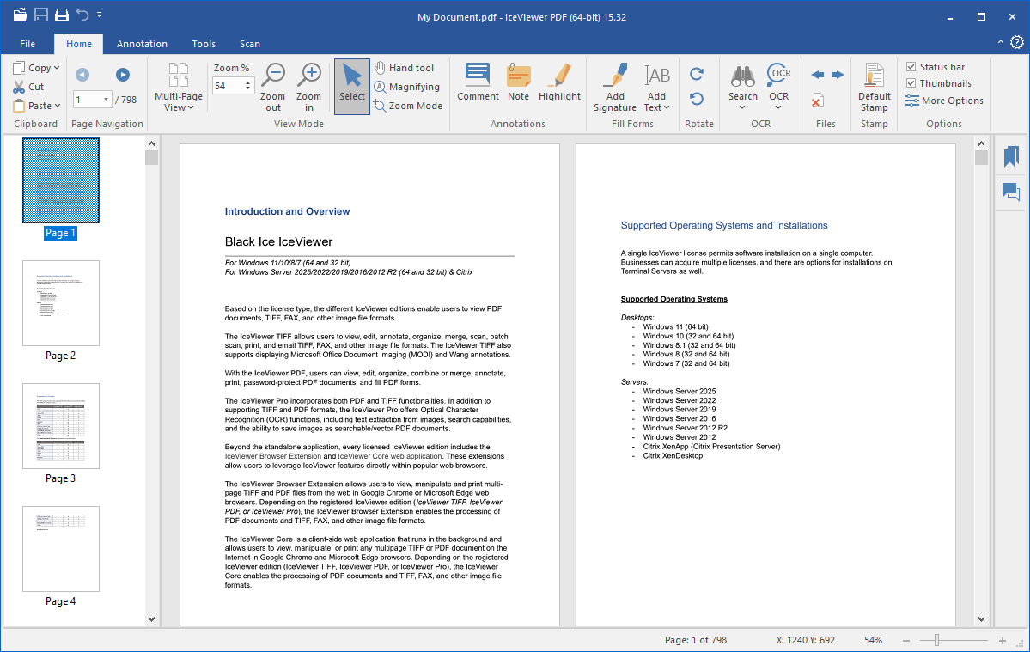This screenshot has width=1030, height=652.
Task: Zoom out with the magnifier minus icon
Action: (x=272, y=88)
